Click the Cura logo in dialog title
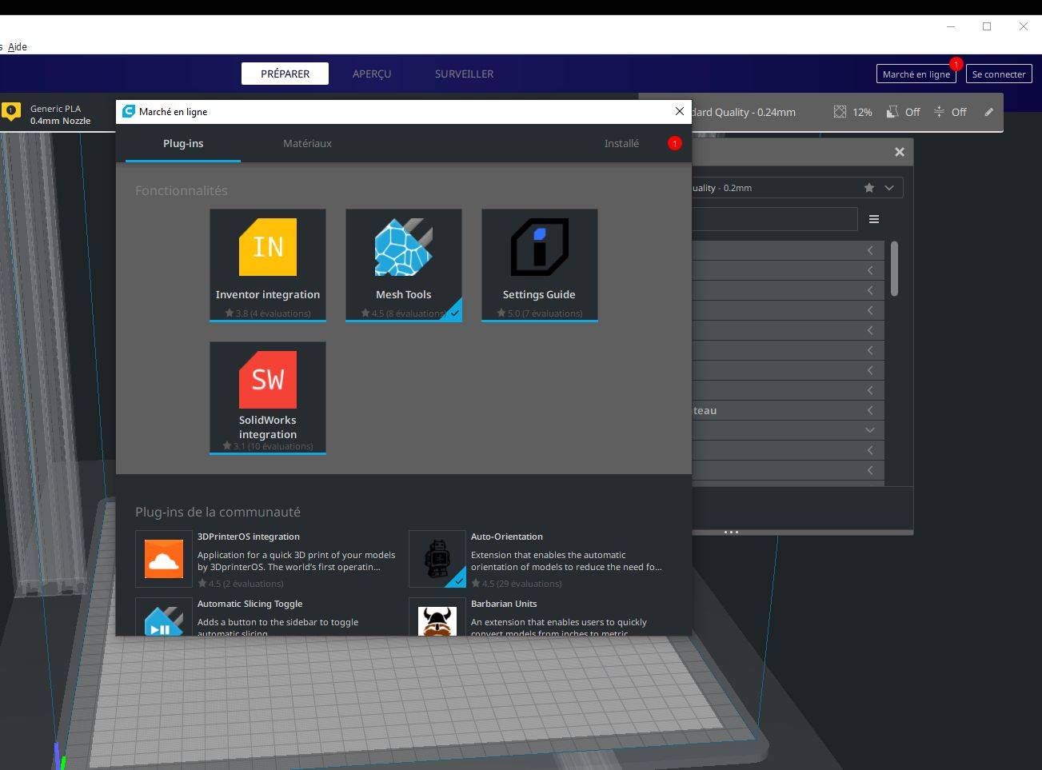The height and width of the screenshot is (770, 1042). pyautogui.click(x=129, y=111)
